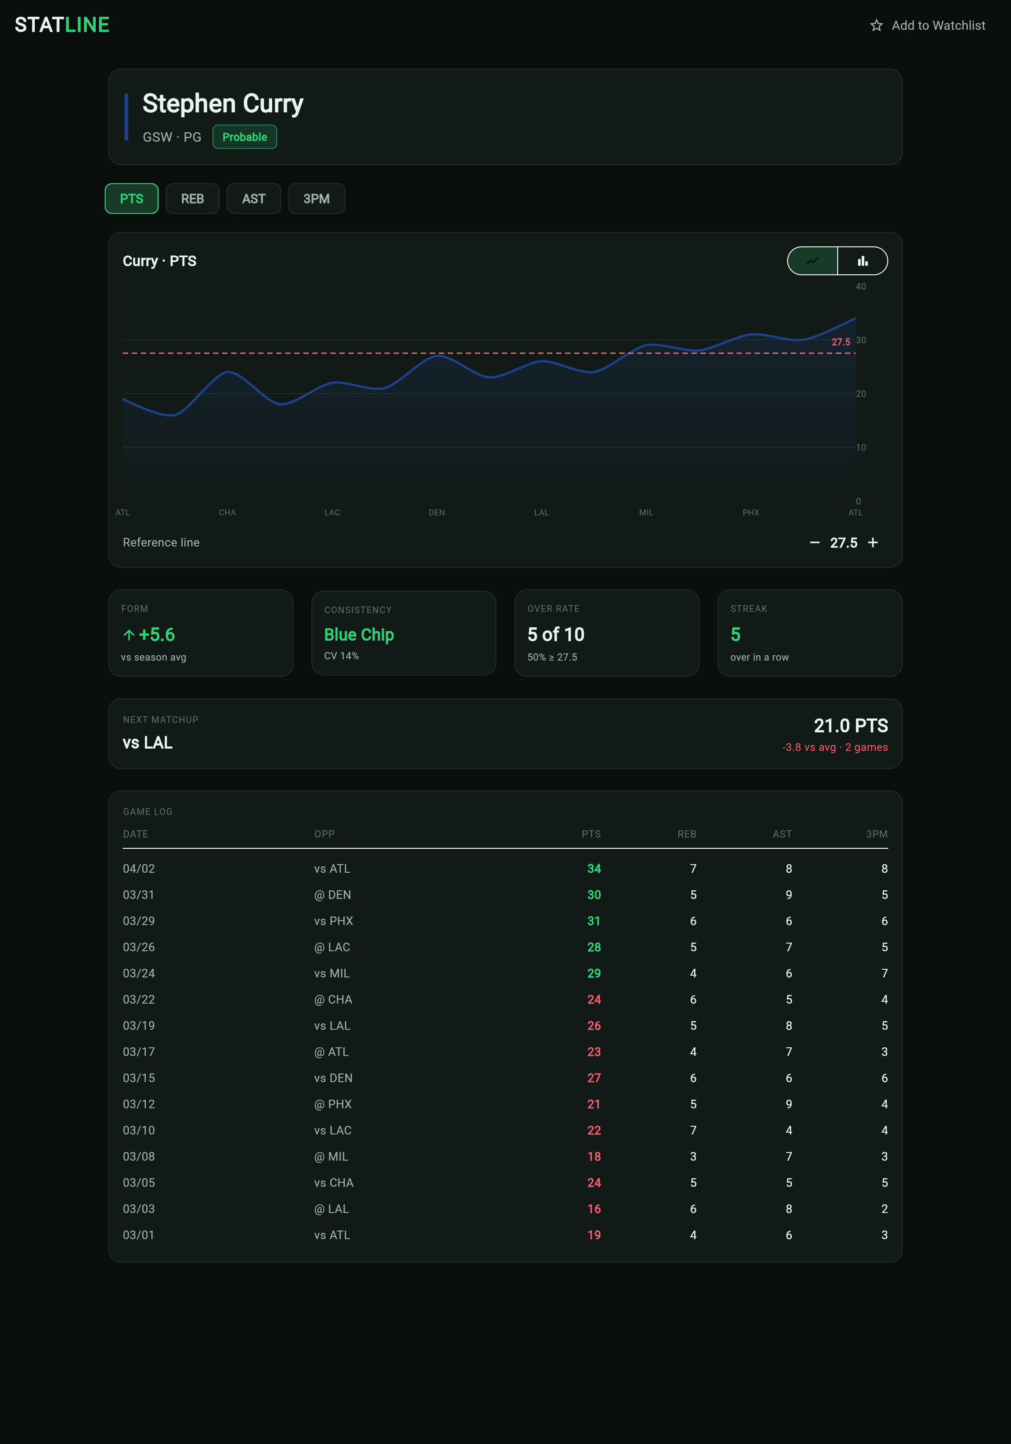Open the Next Matchup vs LAL card
Screen dimensions: 1011x1444
point(505,734)
